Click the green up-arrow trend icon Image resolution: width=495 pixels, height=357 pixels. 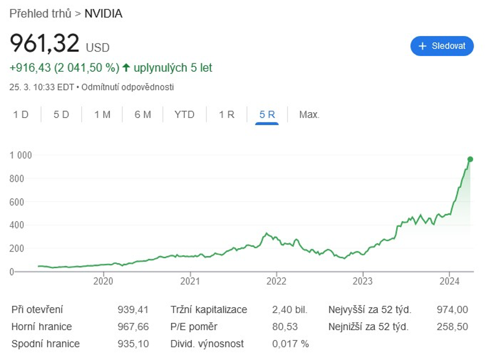click(x=126, y=68)
